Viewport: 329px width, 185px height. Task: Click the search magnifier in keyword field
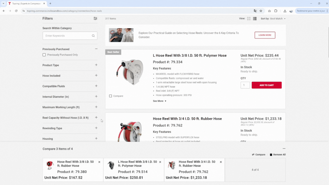[93, 36]
